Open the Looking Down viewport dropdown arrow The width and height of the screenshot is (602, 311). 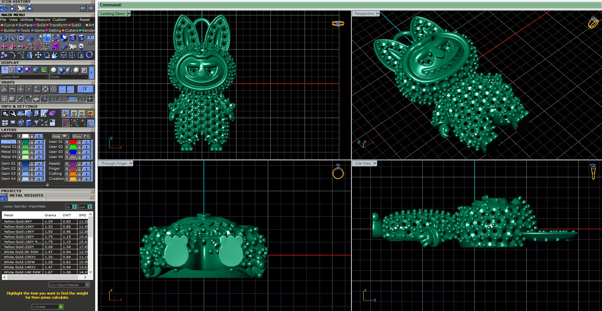pyautogui.click(x=129, y=14)
